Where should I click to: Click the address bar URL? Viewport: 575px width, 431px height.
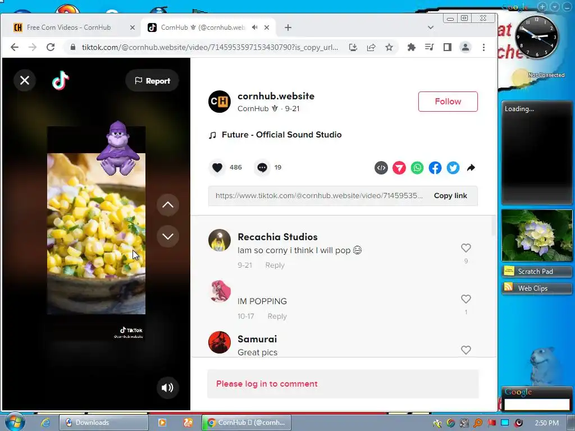pyautogui.click(x=210, y=47)
